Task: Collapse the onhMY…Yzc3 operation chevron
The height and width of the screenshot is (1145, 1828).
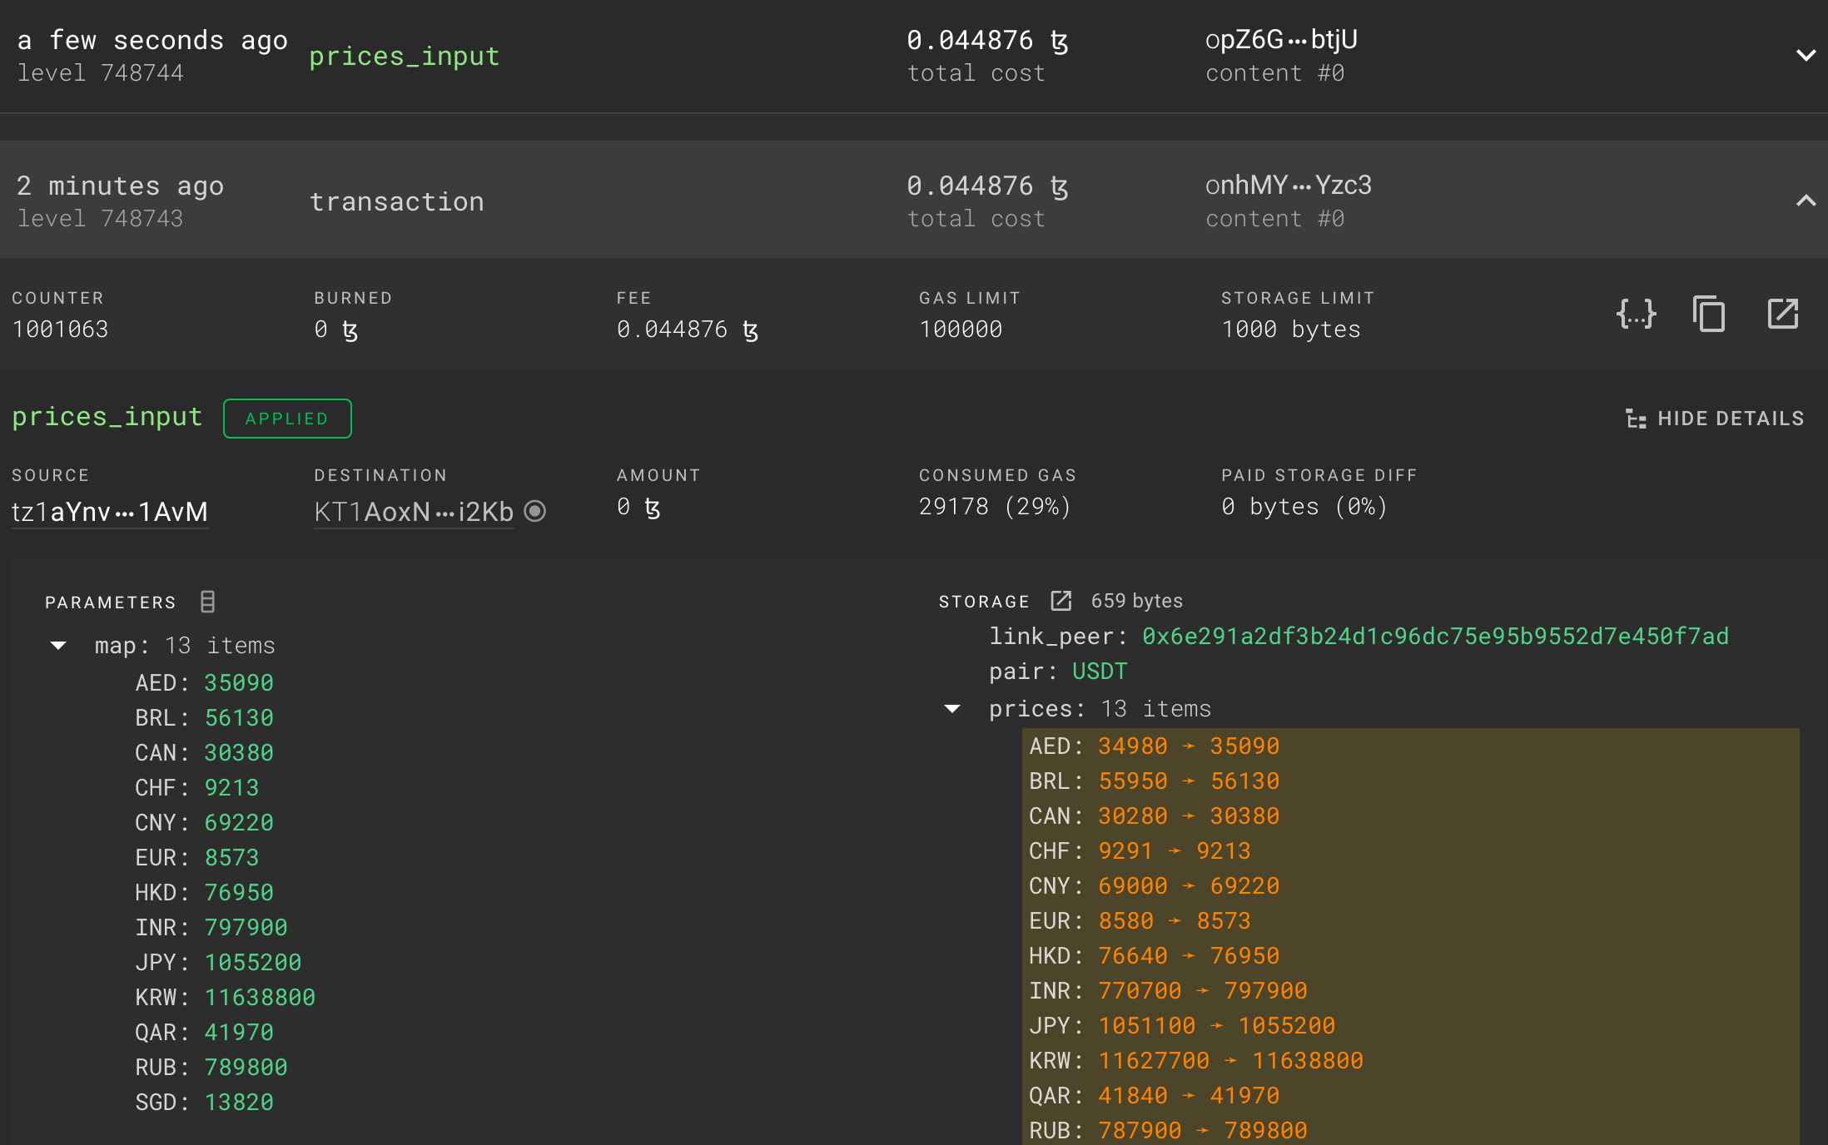Action: click(x=1805, y=201)
